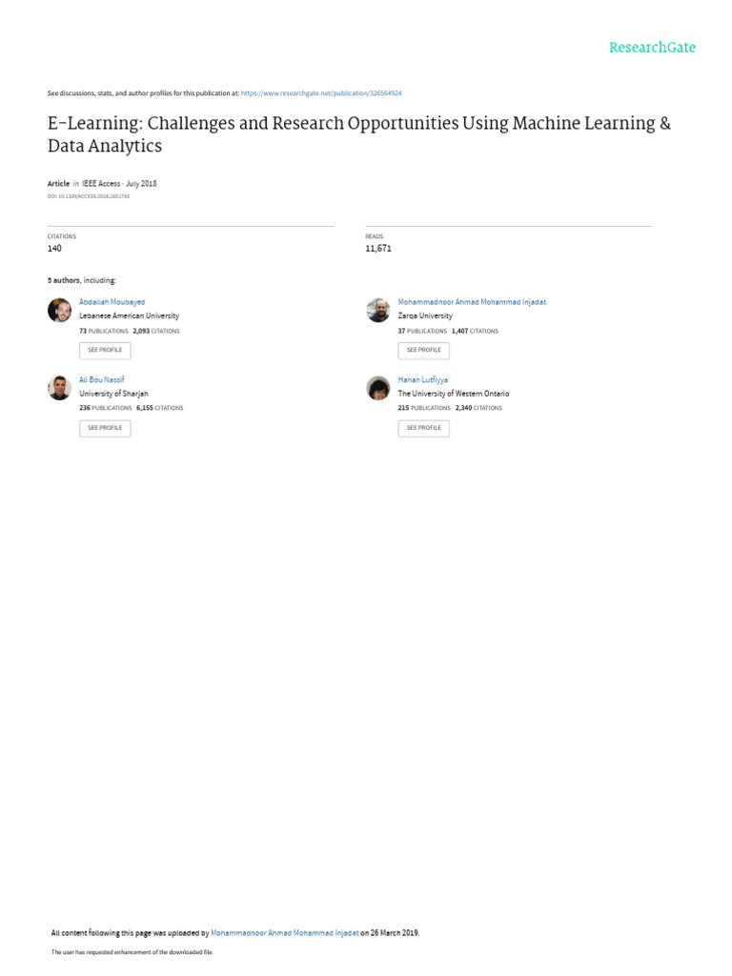Open Ali Bou Nassif's author name link
The width and height of the screenshot is (732, 976).
coord(101,379)
